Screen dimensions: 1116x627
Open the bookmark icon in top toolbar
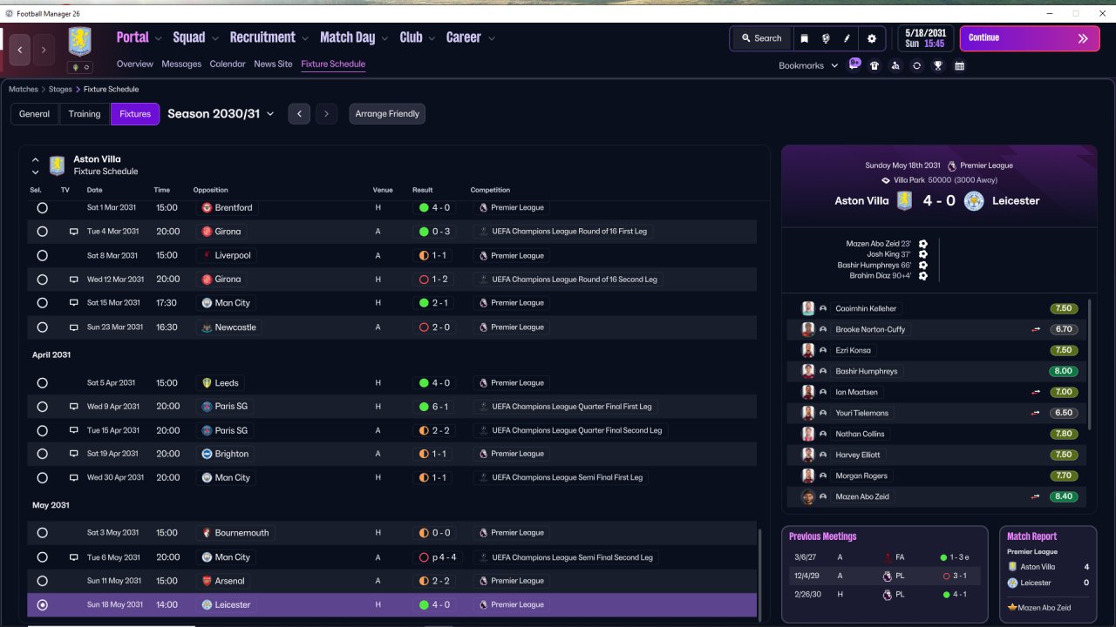(x=804, y=38)
